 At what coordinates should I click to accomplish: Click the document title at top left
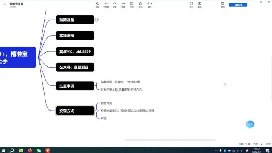click(x=17, y=4)
